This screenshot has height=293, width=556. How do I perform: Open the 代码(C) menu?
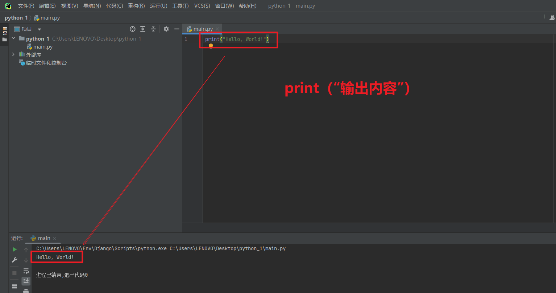(115, 6)
